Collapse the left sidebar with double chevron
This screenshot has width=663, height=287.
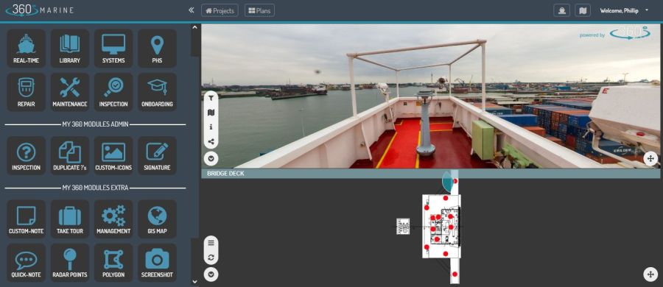click(191, 10)
